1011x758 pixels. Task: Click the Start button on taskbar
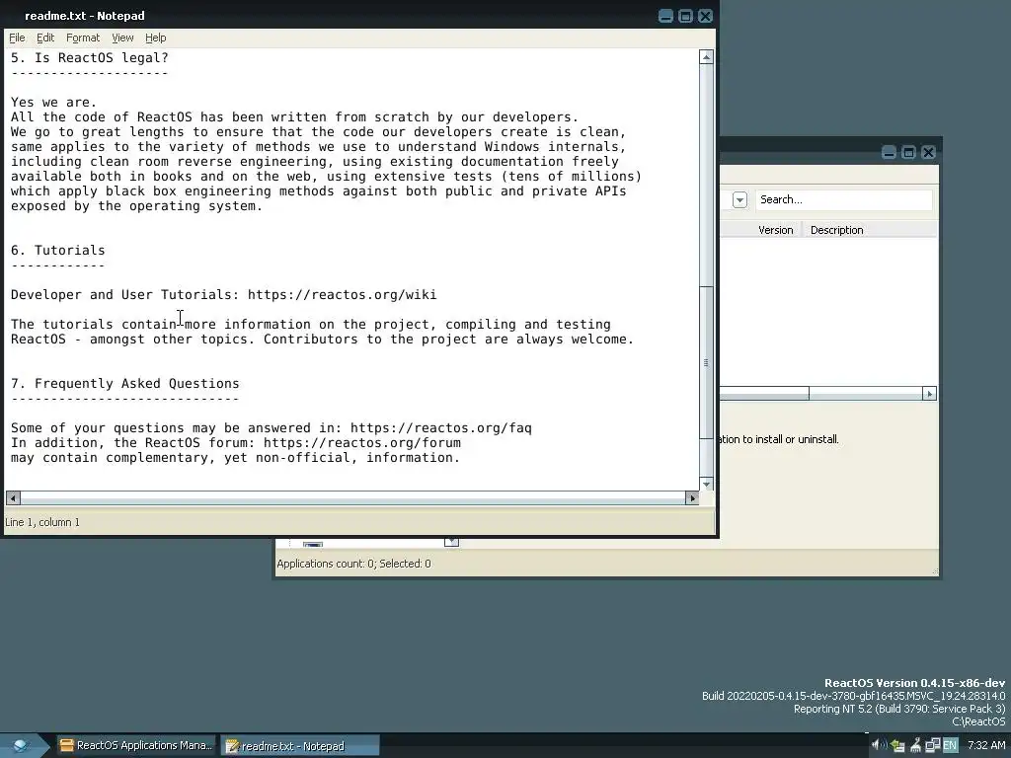(x=24, y=746)
